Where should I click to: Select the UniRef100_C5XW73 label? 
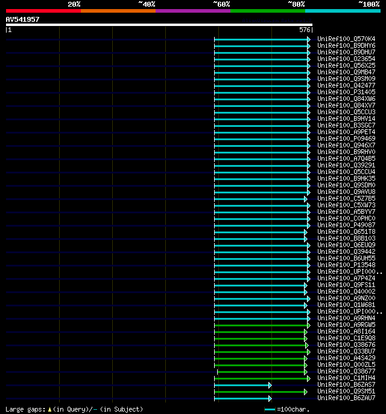coord(346,205)
